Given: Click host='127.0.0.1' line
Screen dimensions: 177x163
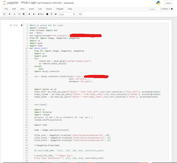Looking at the screenshot, I should [79, 79].
